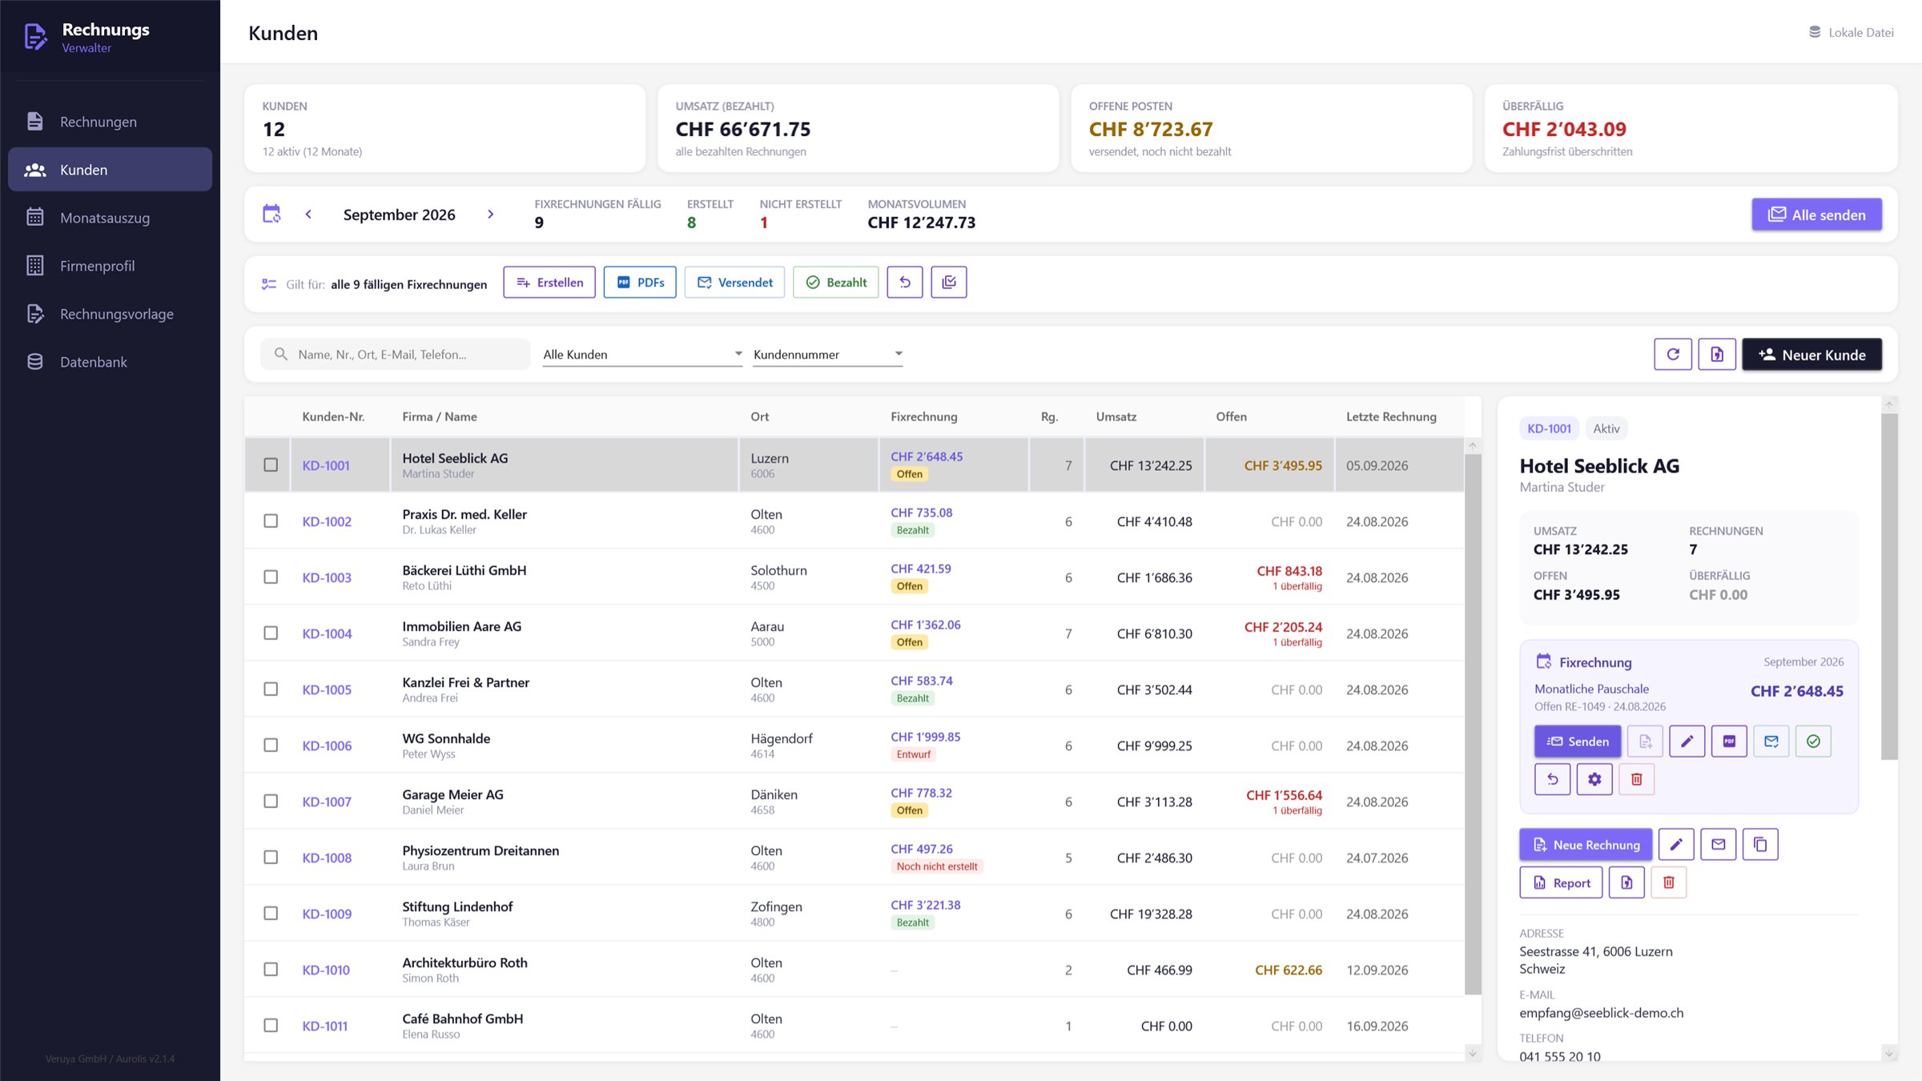Delete customer with trash icon beside Report
1922x1081 pixels.
click(x=1669, y=882)
